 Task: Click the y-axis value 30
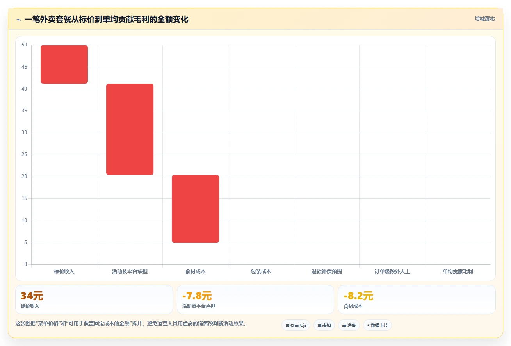coord(24,133)
